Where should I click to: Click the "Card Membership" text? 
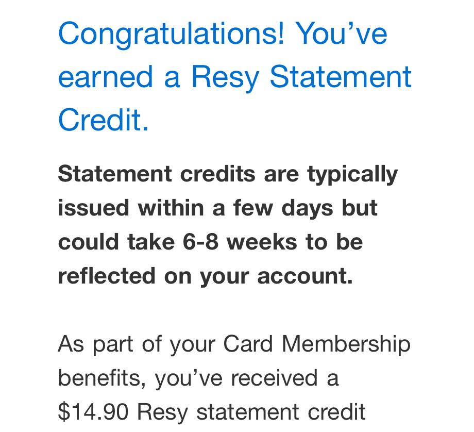(317, 345)
